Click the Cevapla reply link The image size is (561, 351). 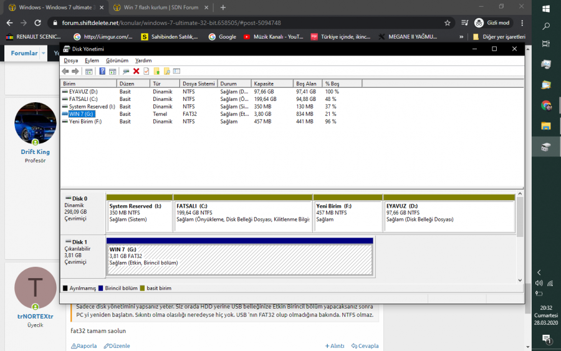(x=367, y=346)
